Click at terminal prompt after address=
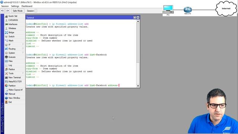The width and height of the screenshot is (238, 134). click(x=119, y=85)
